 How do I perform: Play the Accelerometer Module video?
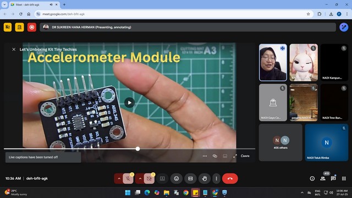pyautogui.click(x=129, y=103)
